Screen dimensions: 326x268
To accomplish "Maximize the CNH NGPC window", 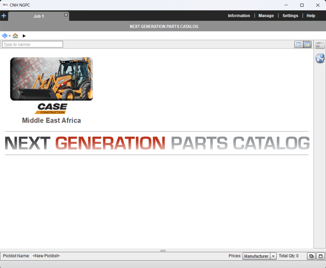I will coord(302,5).
